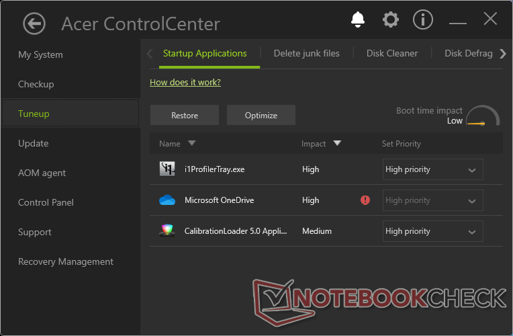Open priority dropdown for i1ProfilerTray.exe
The image size is (513, 336).
click(432, 169)
